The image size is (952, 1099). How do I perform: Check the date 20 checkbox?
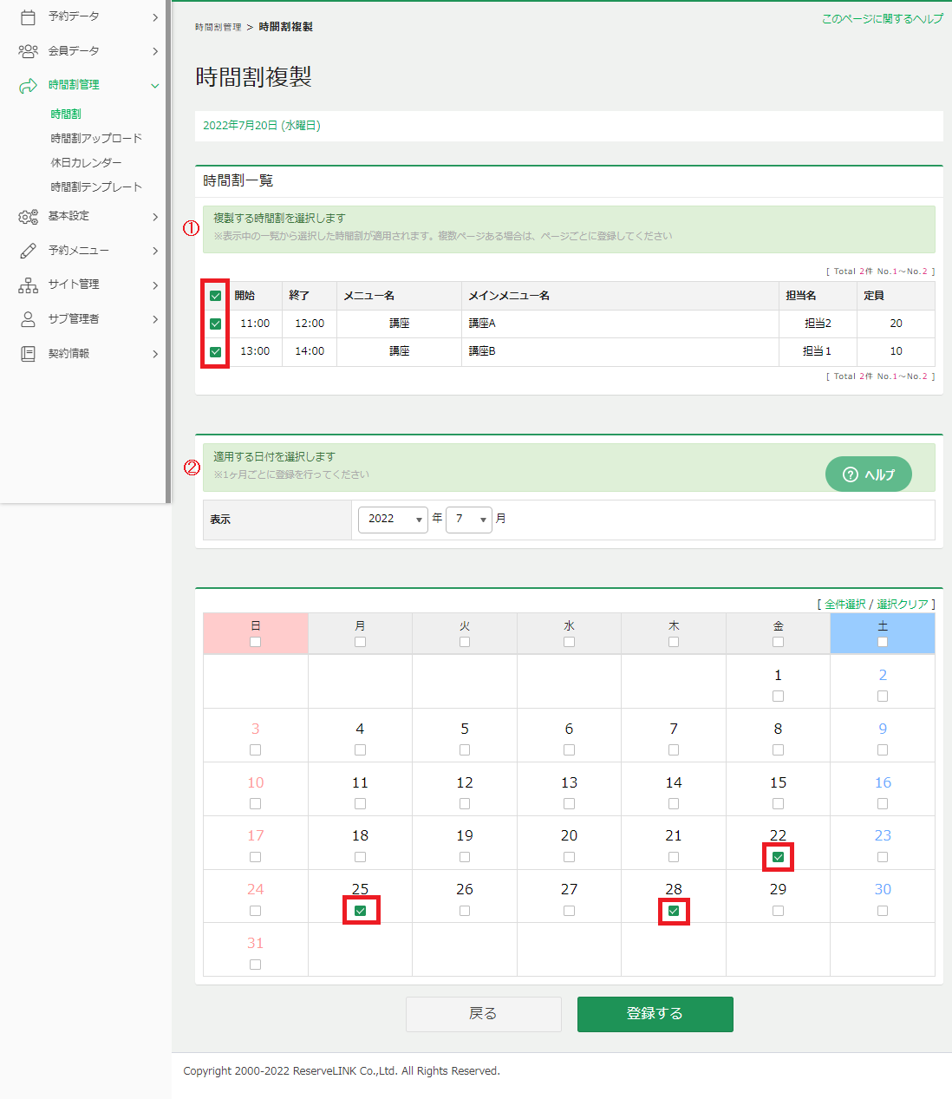click(569, 857)
